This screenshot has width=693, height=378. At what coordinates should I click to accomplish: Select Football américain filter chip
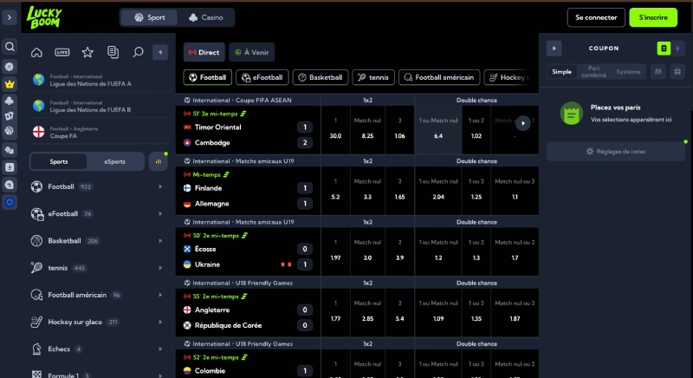point(439,77)
